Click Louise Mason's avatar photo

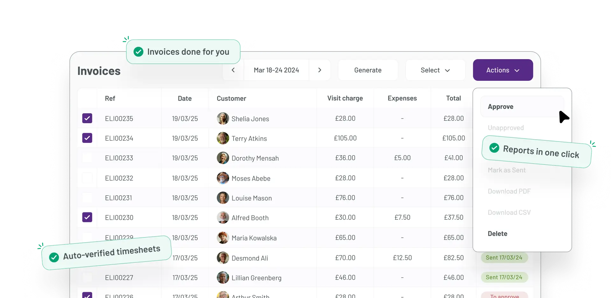[223, 198]
